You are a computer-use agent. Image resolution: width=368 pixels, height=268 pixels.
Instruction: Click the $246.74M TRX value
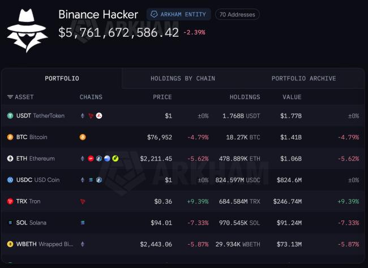288,201
